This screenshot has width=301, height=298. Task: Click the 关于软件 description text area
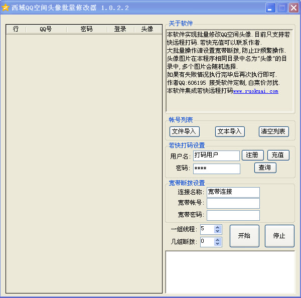[230, 71]
